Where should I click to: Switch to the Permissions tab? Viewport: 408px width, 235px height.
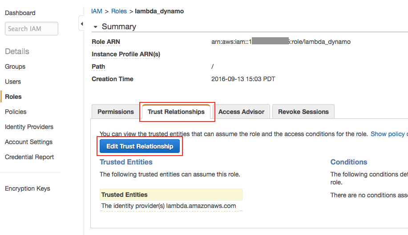click(x=116, y=112)
